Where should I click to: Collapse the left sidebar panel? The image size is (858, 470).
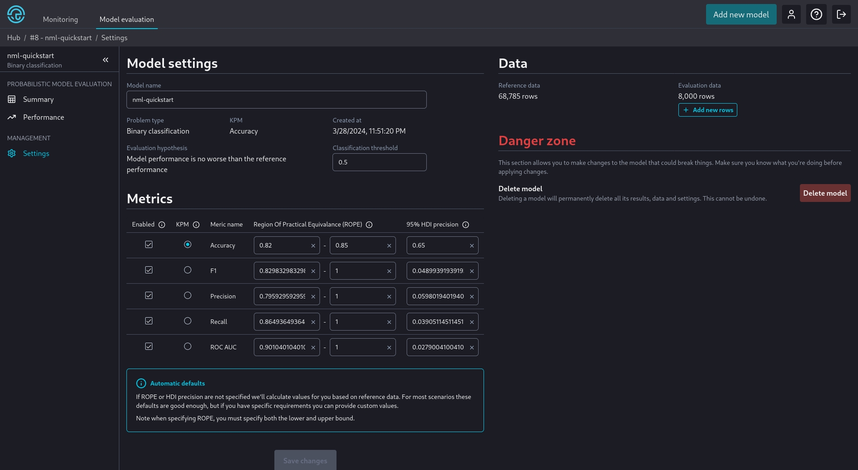click(105, 60)
